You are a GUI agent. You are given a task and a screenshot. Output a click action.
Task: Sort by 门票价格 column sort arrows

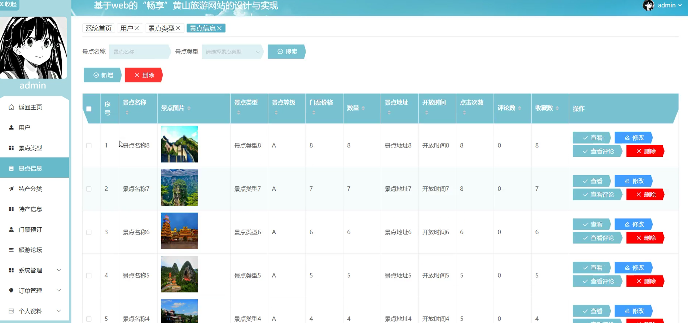pos(314,113)
